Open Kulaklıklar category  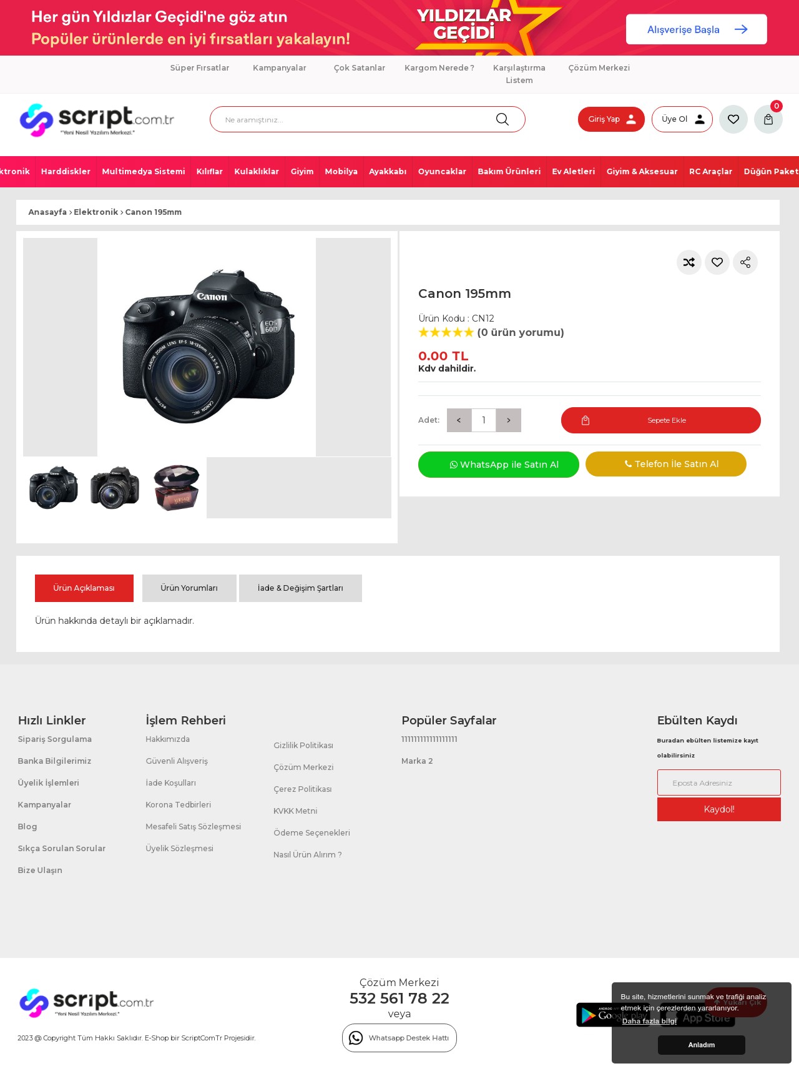(257, 172)
